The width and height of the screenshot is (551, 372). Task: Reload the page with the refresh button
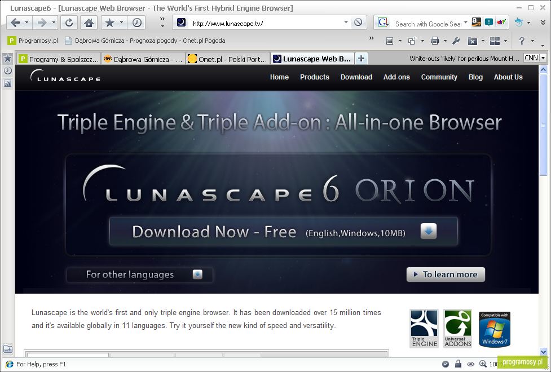click(x=69, y=23)
